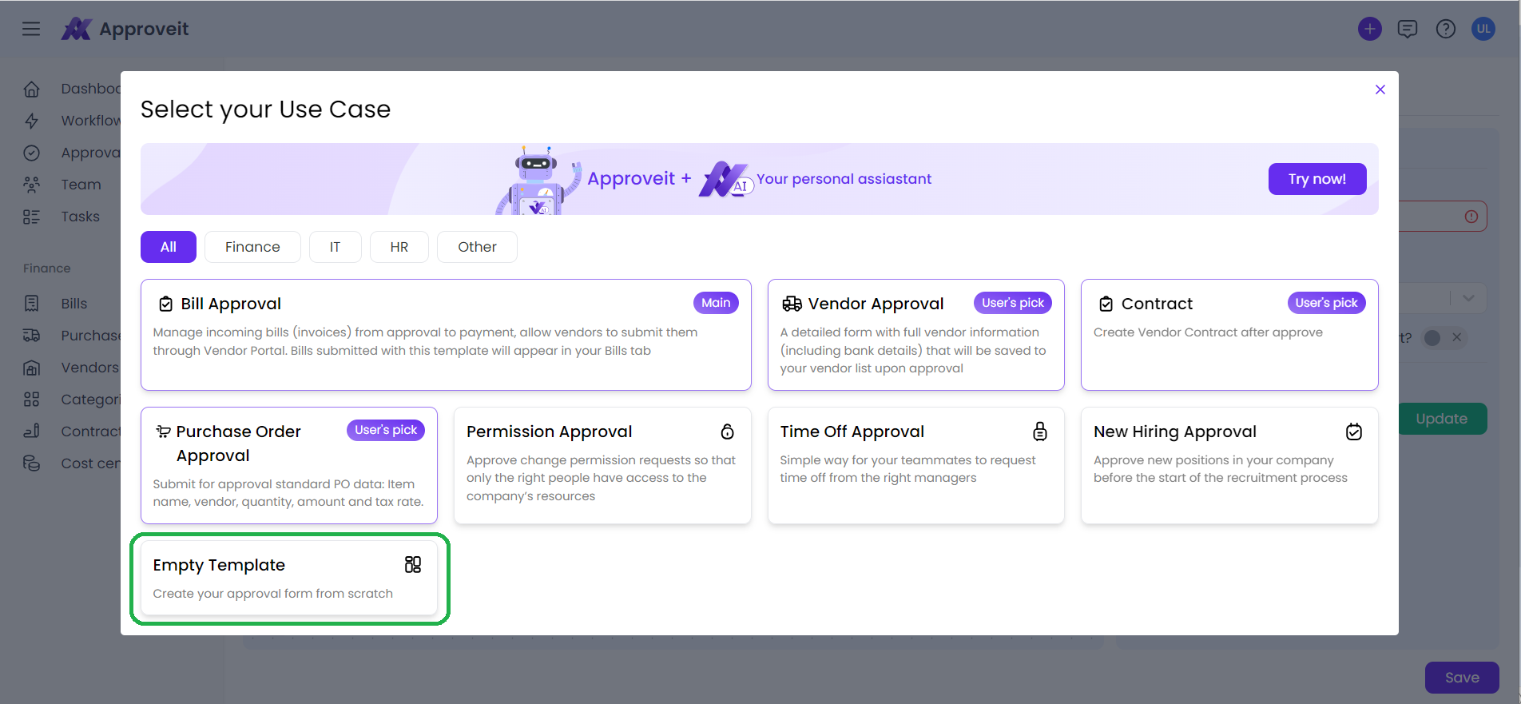Click the Vendors building icon

point(31,368)
